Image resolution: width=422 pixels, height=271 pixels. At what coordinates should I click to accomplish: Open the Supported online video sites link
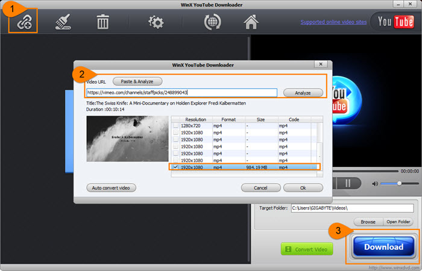click(333, 22)
